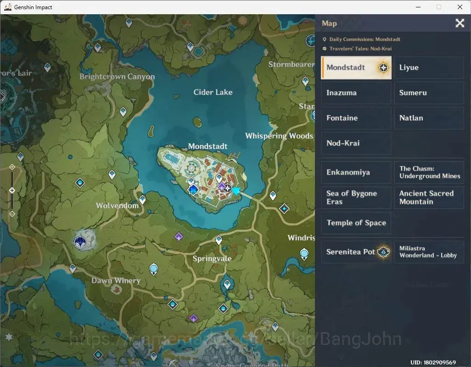Select the purple crystal icon on the southern mountains
This screenshot has width=471, height=367.
(x=193, y=318)
